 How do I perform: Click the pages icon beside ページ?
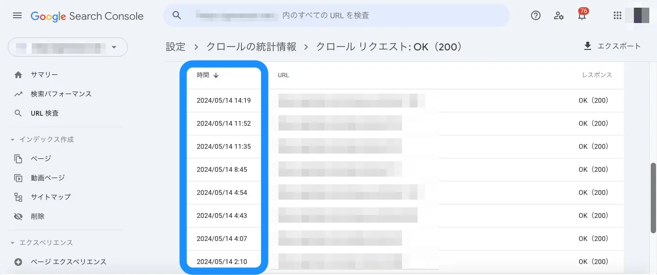18,158
